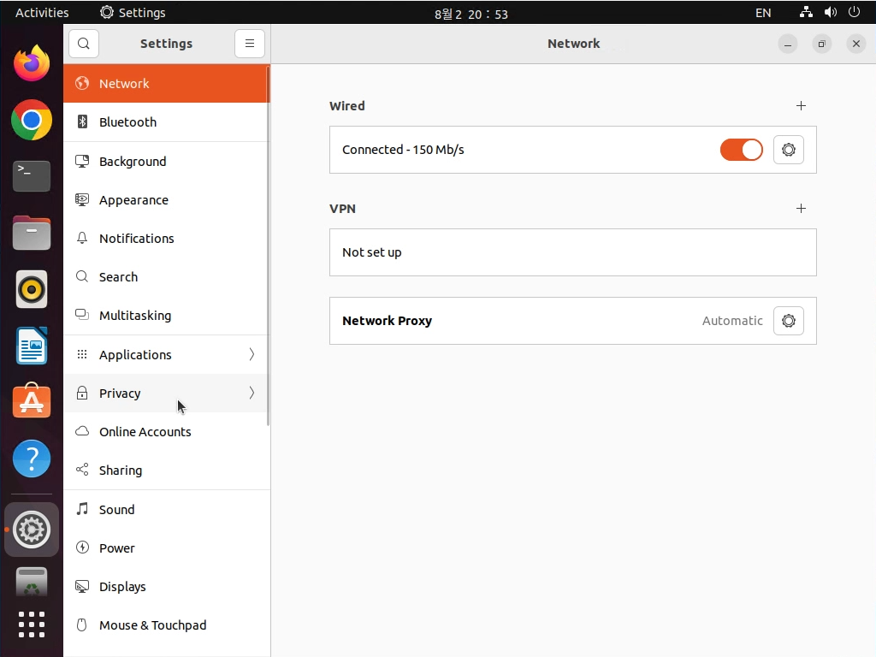Click the Mouse & Touchpad icon
The image size is (876, 657).
click(x=82, y=624)
